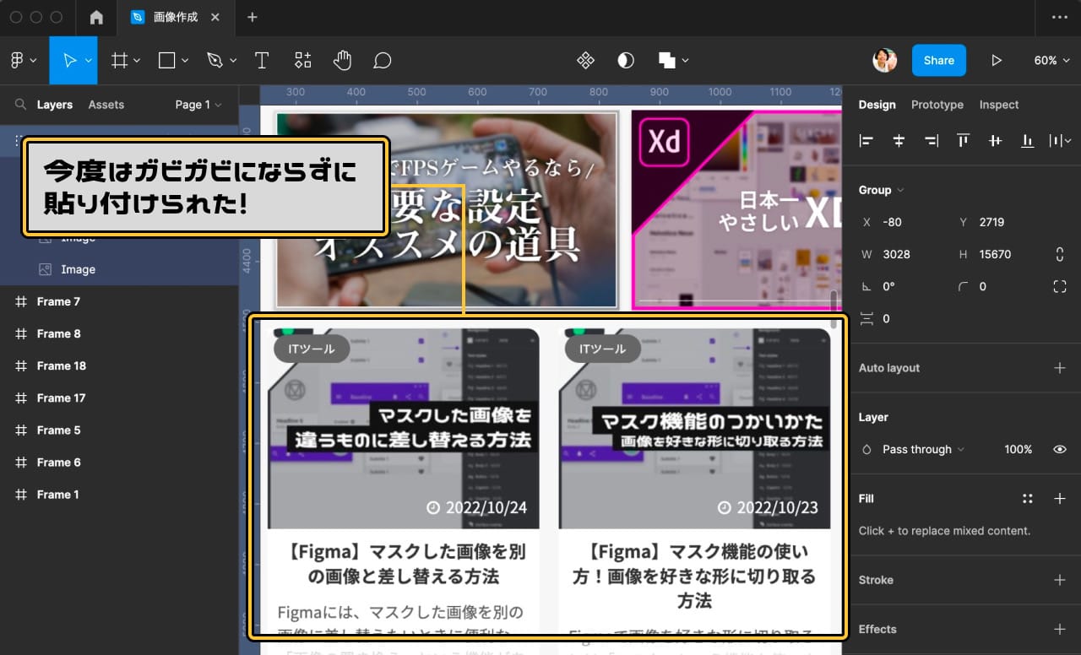Click the Boolean operations icon

click(x=667, y=61)
